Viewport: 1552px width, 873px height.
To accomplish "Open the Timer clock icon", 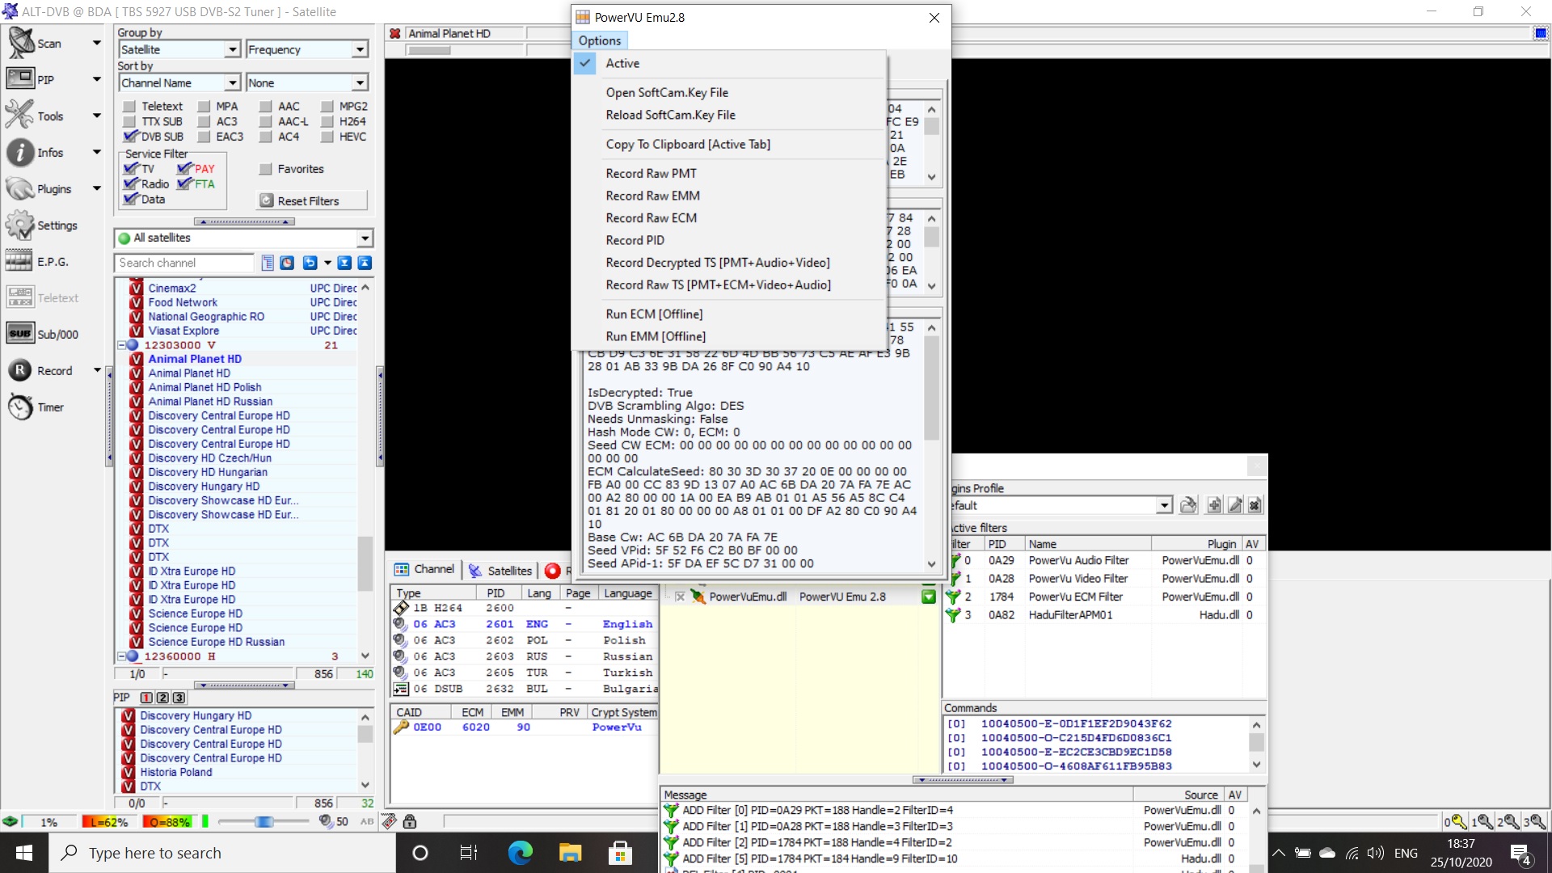I will click(x=20, y=407).
